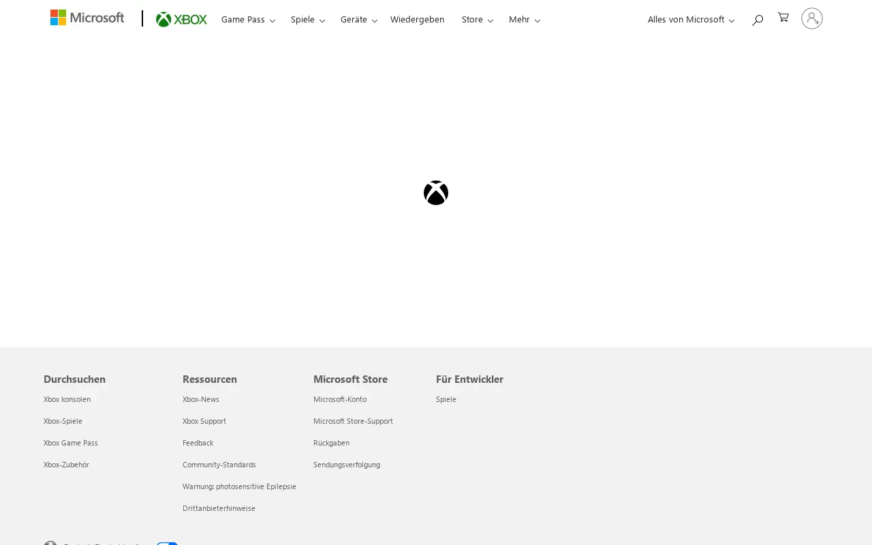Screen dimensions: 872x545
Task: Open Xbox Support link
Action: coord(204,421)
